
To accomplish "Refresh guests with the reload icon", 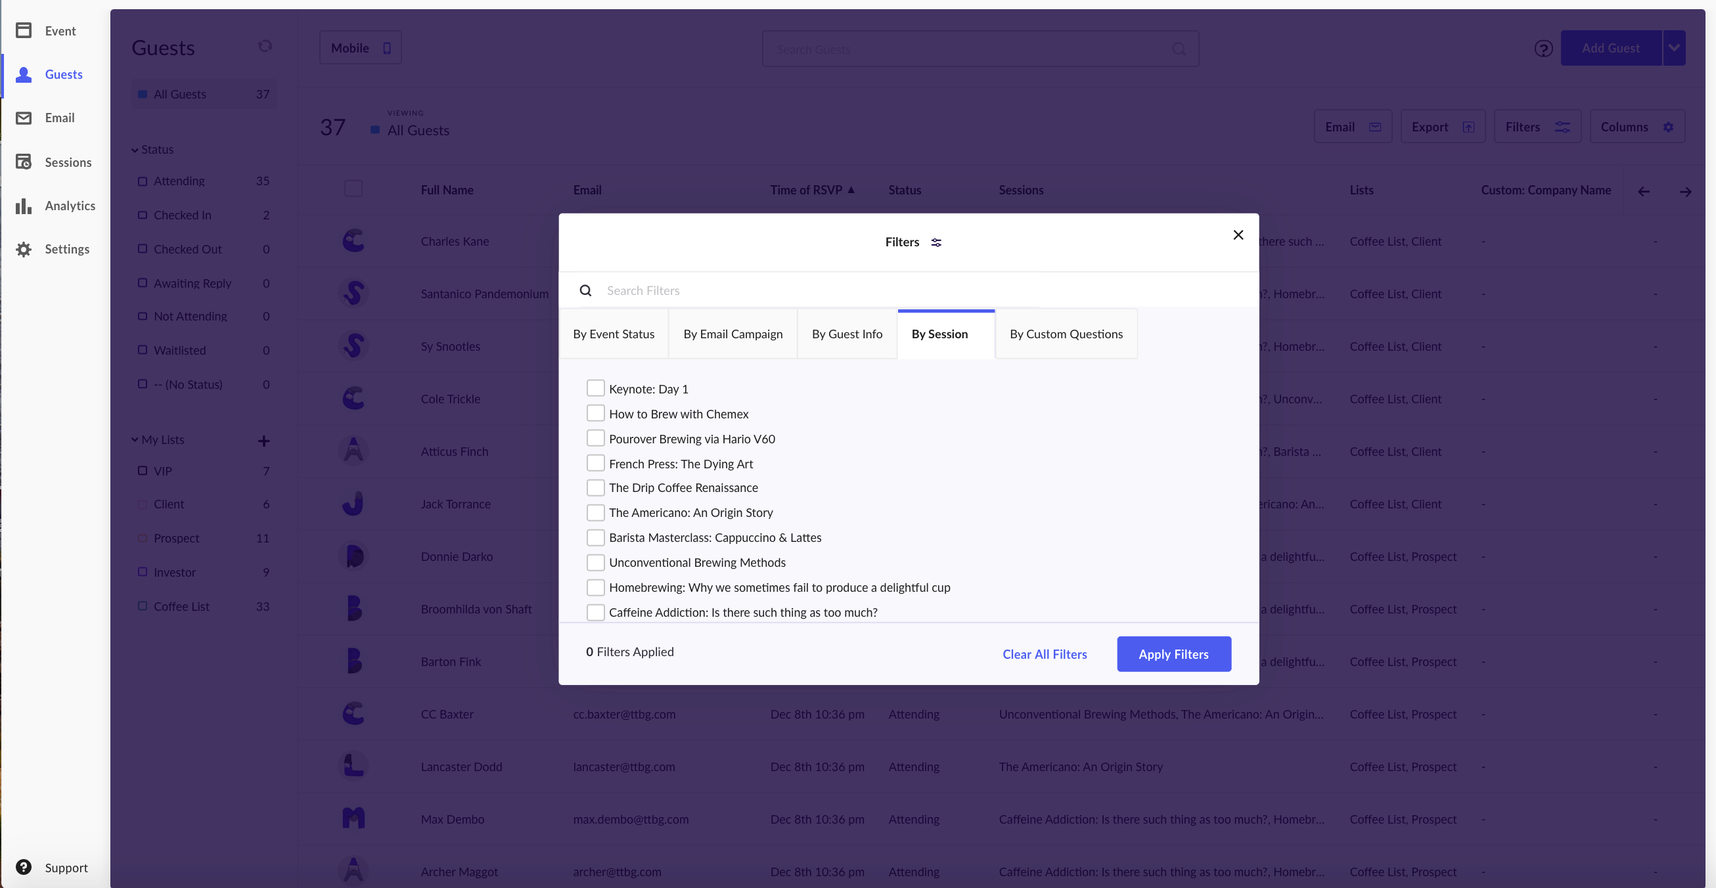I will point(265,46).
